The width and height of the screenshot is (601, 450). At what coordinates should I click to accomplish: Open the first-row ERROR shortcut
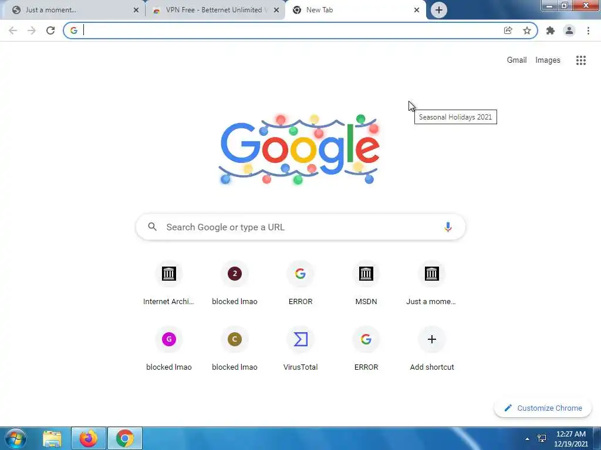[300, 284]
